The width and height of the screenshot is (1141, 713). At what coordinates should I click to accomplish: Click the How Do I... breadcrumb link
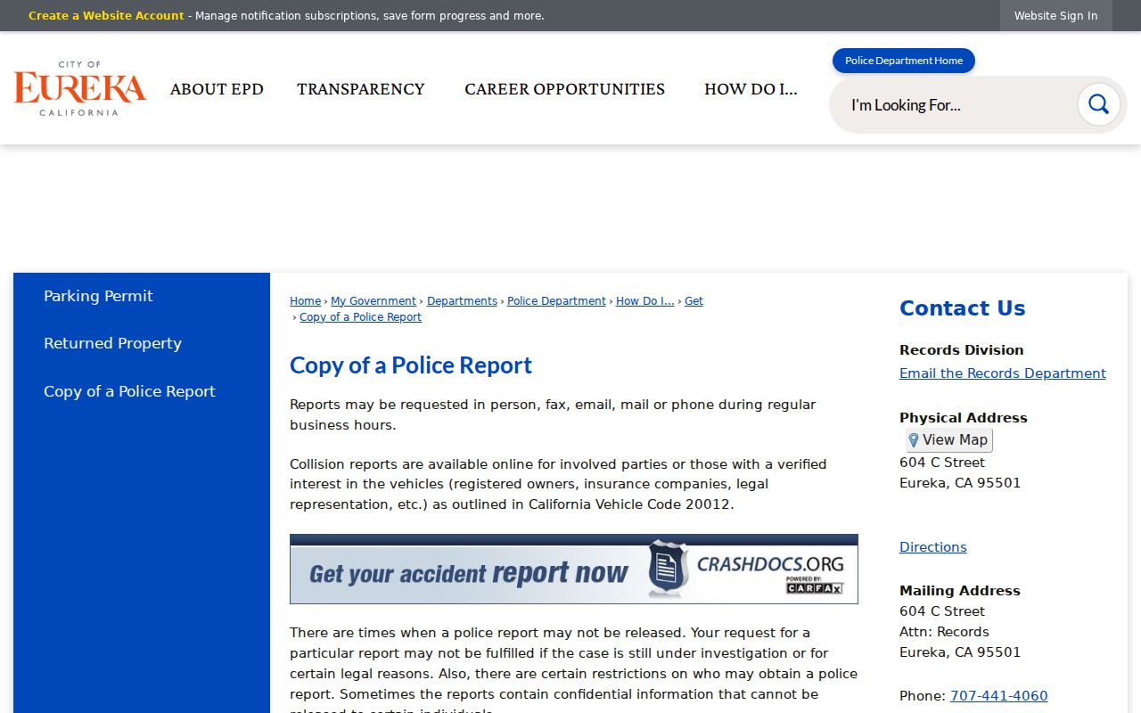[x=644, y=301]
